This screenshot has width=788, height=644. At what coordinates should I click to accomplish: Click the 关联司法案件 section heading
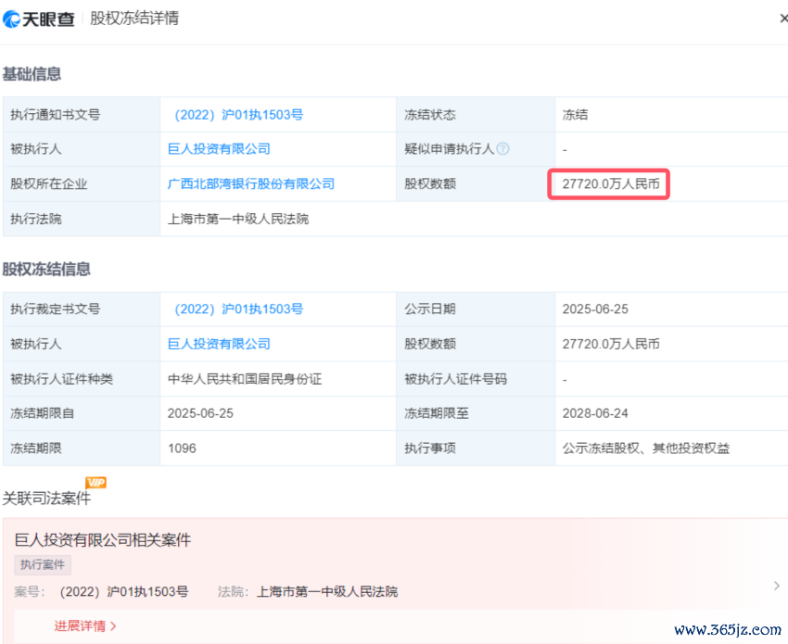(46, 499)
